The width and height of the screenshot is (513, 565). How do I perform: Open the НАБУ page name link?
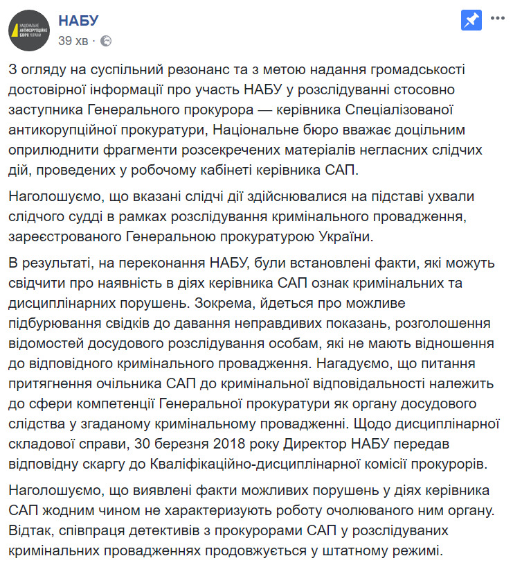coord(78,21)
